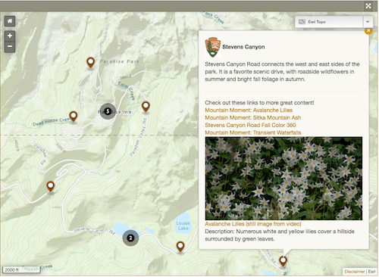Open the cluster marker showing 2
Image resolution: width=379 pixels, height=277 pixels.
click(130, 238)
